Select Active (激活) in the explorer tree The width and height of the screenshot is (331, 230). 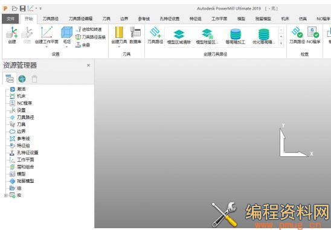(x=21, y=89)
